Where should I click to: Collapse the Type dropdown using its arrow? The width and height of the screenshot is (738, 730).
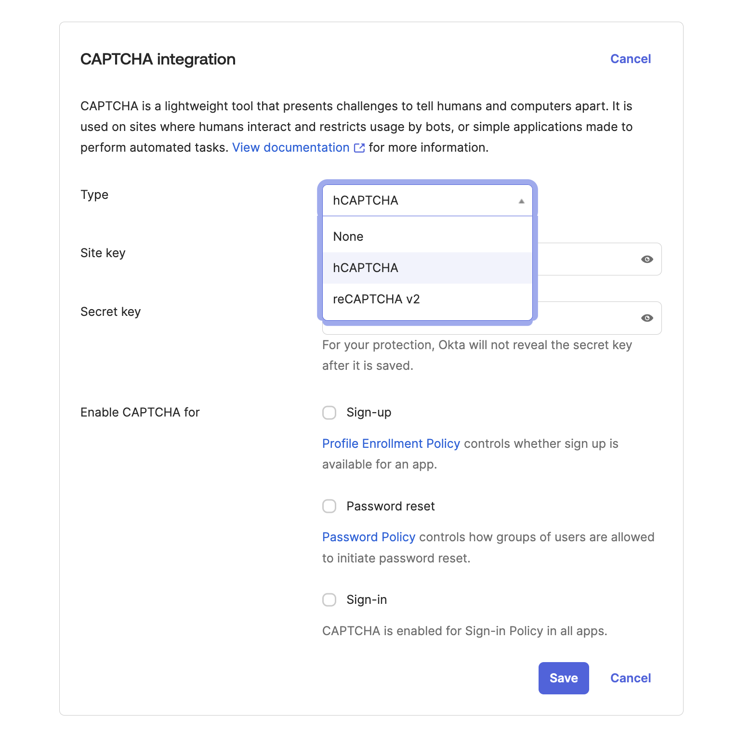521,200
